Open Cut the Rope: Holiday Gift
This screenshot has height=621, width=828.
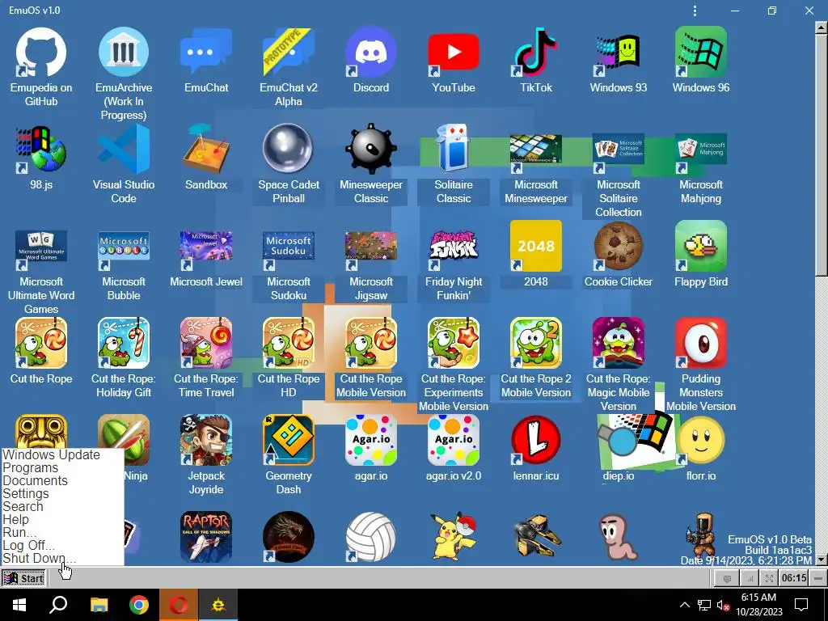click(x=124, y=343)
